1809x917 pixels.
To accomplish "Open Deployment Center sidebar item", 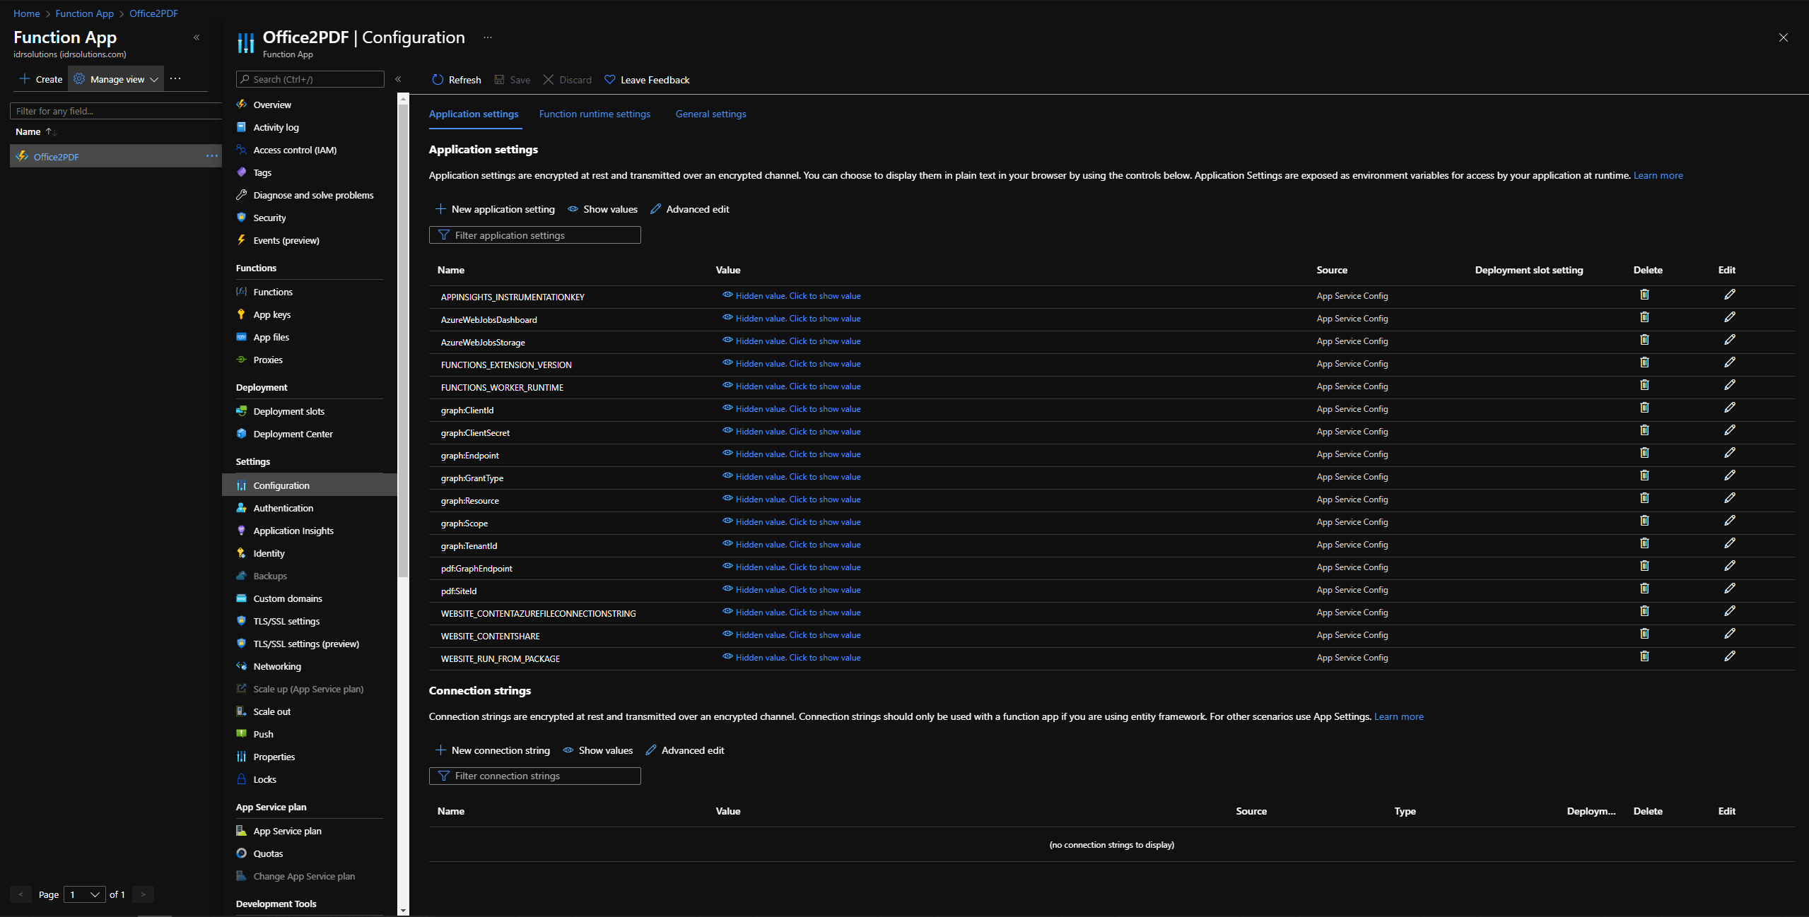I will [293, 434].
